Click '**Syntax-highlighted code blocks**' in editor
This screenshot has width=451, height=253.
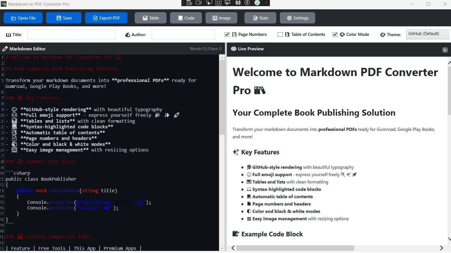[67, 127]
